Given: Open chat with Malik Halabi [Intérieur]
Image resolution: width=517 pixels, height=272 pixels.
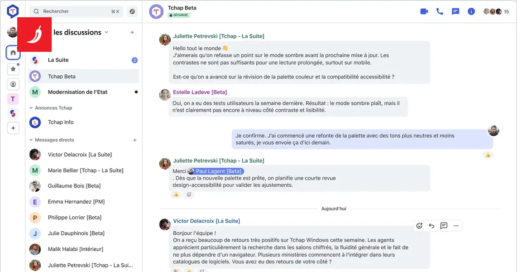Looking at the screenshot, I should 84,249.
